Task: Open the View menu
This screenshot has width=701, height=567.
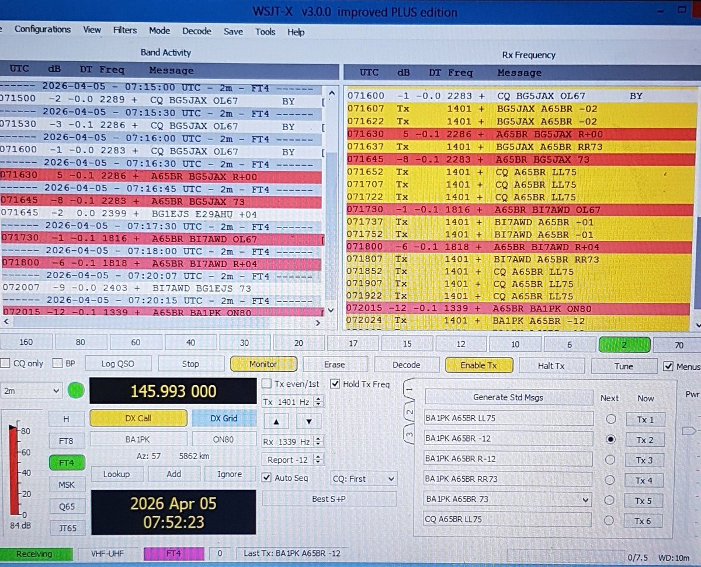Action: [92, 30]
